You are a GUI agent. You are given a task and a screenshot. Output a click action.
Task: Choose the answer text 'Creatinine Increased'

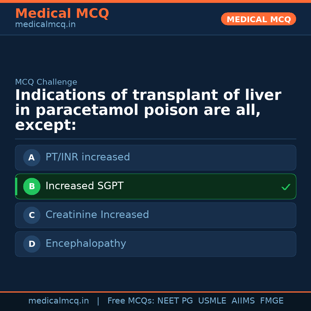(x=97, y=215)
